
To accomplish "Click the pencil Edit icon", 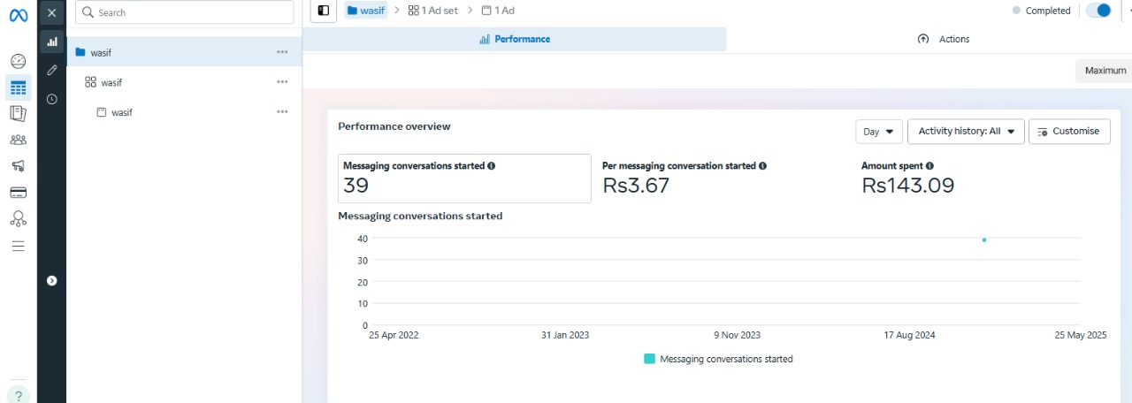I will (x=51, y=70).
